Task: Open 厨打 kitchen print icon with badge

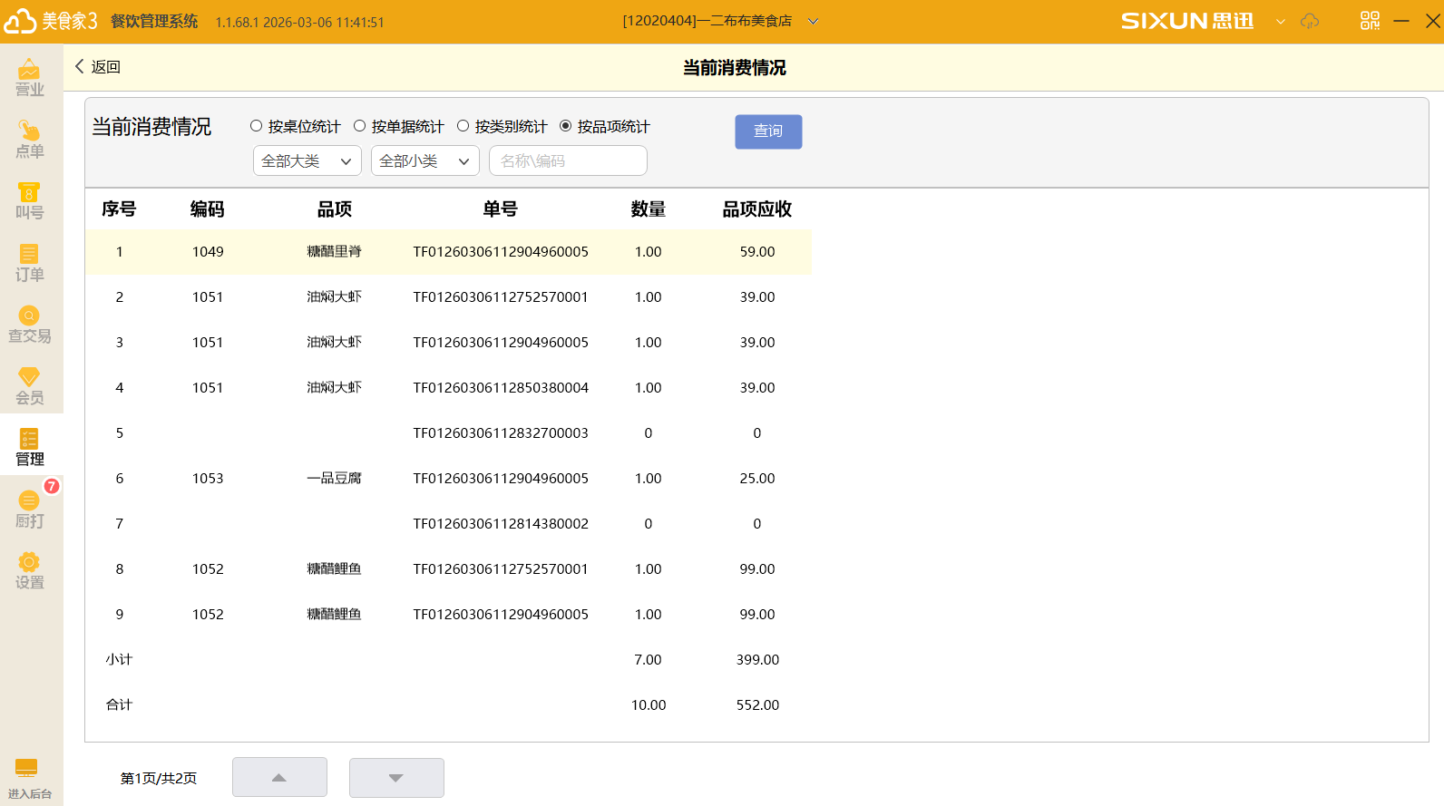Action: 29,508
